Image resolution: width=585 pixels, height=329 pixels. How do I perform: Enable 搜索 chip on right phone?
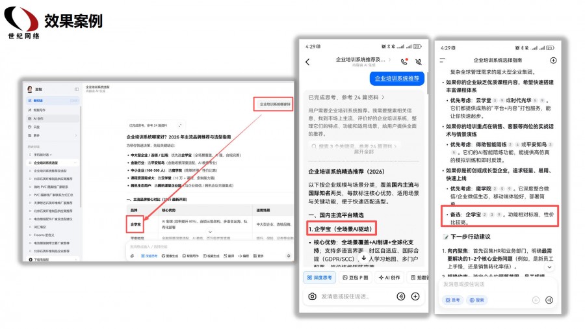(476, 300)
